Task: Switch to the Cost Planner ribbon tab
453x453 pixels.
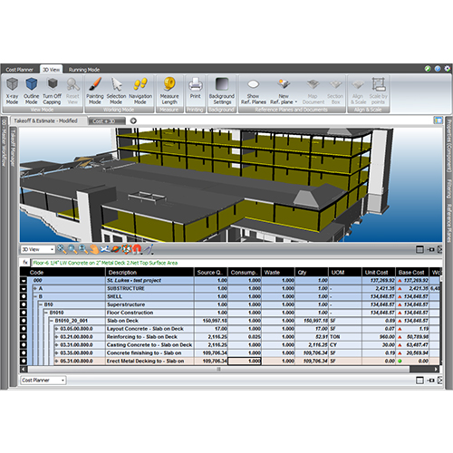Action: tap(20, 70)
